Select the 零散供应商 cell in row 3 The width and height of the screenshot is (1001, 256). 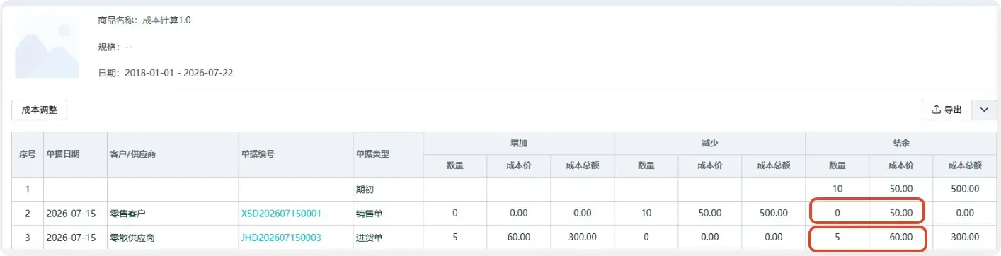point(173,237)
